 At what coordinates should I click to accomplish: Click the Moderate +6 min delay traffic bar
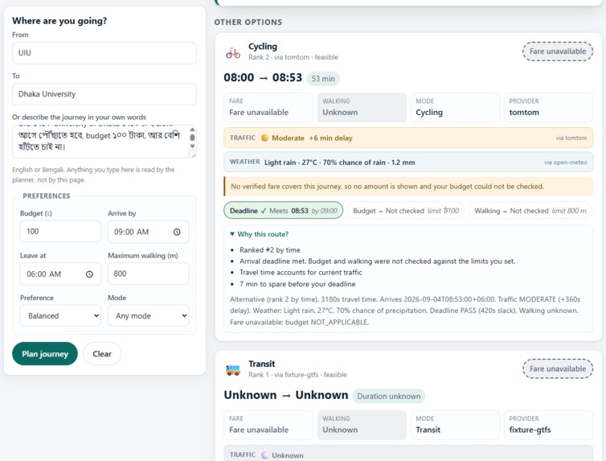(408, 138)
